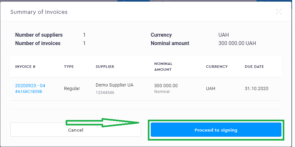Click the CURRENCY column header
Image resolution: width=295 pixels, height=147 pixels.
pos(217,67)
